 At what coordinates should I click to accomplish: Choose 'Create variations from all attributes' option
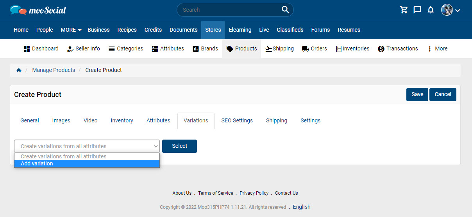(x=87, y=156)
